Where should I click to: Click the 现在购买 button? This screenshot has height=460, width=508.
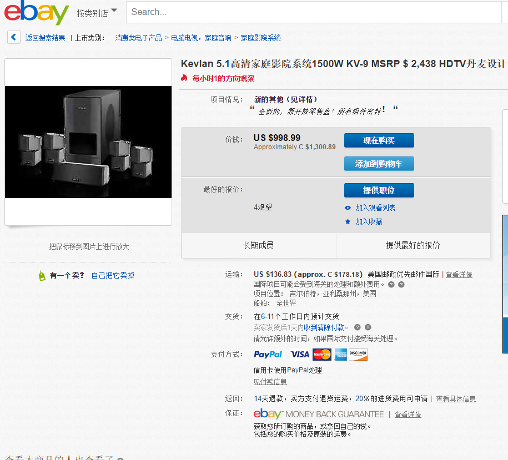379,140
